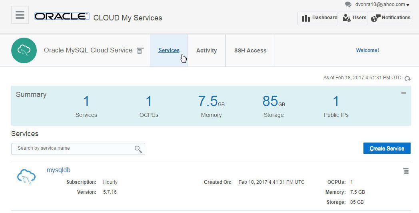Screen dimensions: 419x213
Task: Open the Notifications button
Action: point(389,18)
